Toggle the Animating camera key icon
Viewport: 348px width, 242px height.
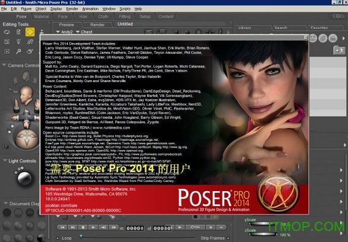pyautogui.click(x=13, y=90)
